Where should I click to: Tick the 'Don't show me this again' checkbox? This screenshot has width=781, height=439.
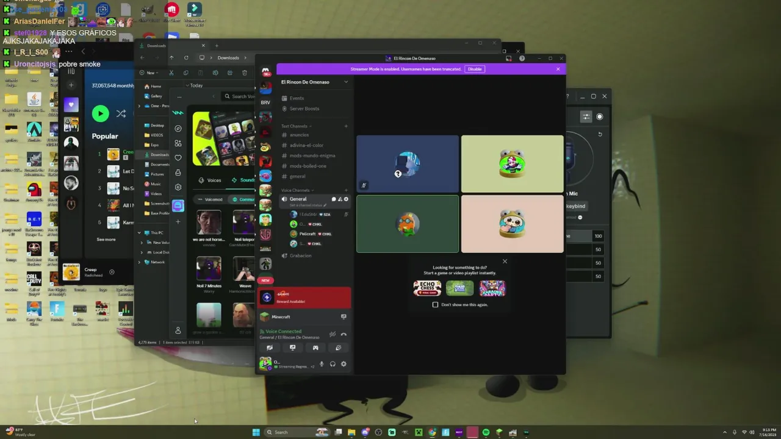(435, 304)
